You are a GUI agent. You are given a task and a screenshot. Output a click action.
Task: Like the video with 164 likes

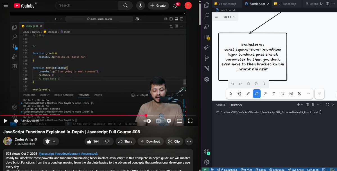[93, 141]
